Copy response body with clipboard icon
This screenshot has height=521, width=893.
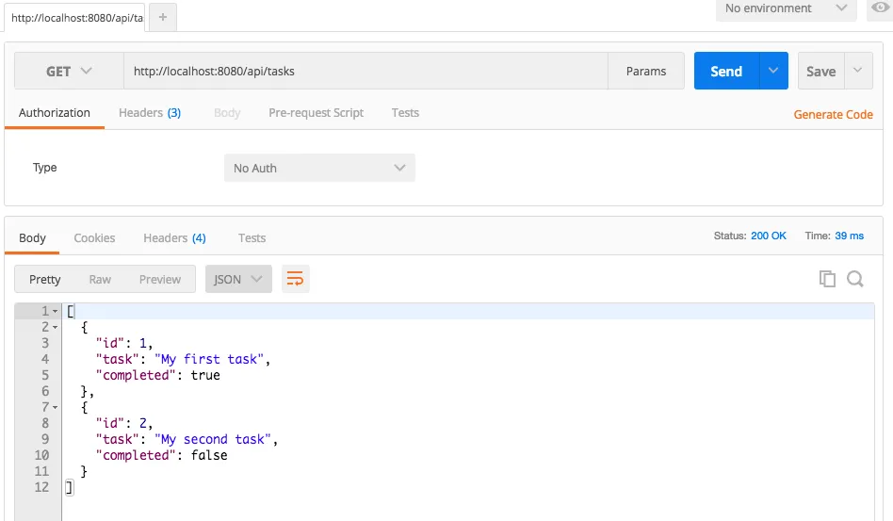tap(827, 279)
